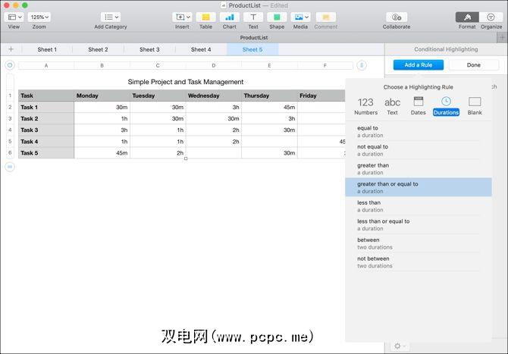Switch to the Sheet 3 tab
Image resolution: width=508 pixels, height=354 pixels.
click(149, 49)
